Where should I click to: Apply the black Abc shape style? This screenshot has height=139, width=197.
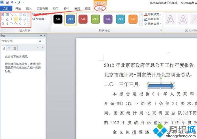pyautogui.click(x=58, y=19)
